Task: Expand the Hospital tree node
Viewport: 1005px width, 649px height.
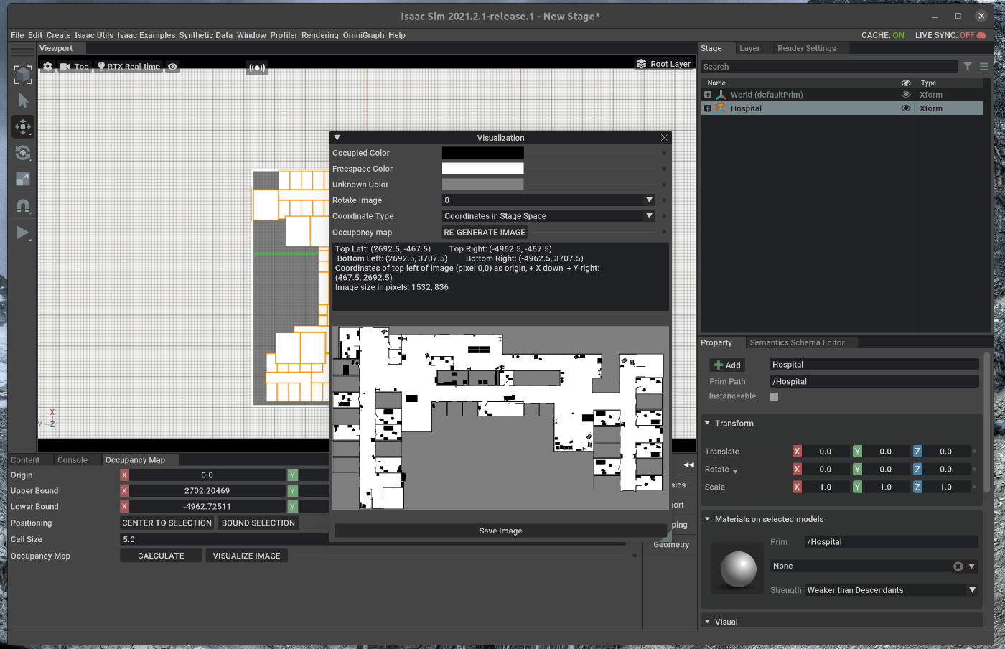Action: point(708,108)
